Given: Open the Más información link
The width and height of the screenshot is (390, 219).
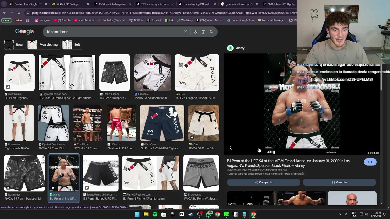Looking at the screenshot, I should [295, 174].
